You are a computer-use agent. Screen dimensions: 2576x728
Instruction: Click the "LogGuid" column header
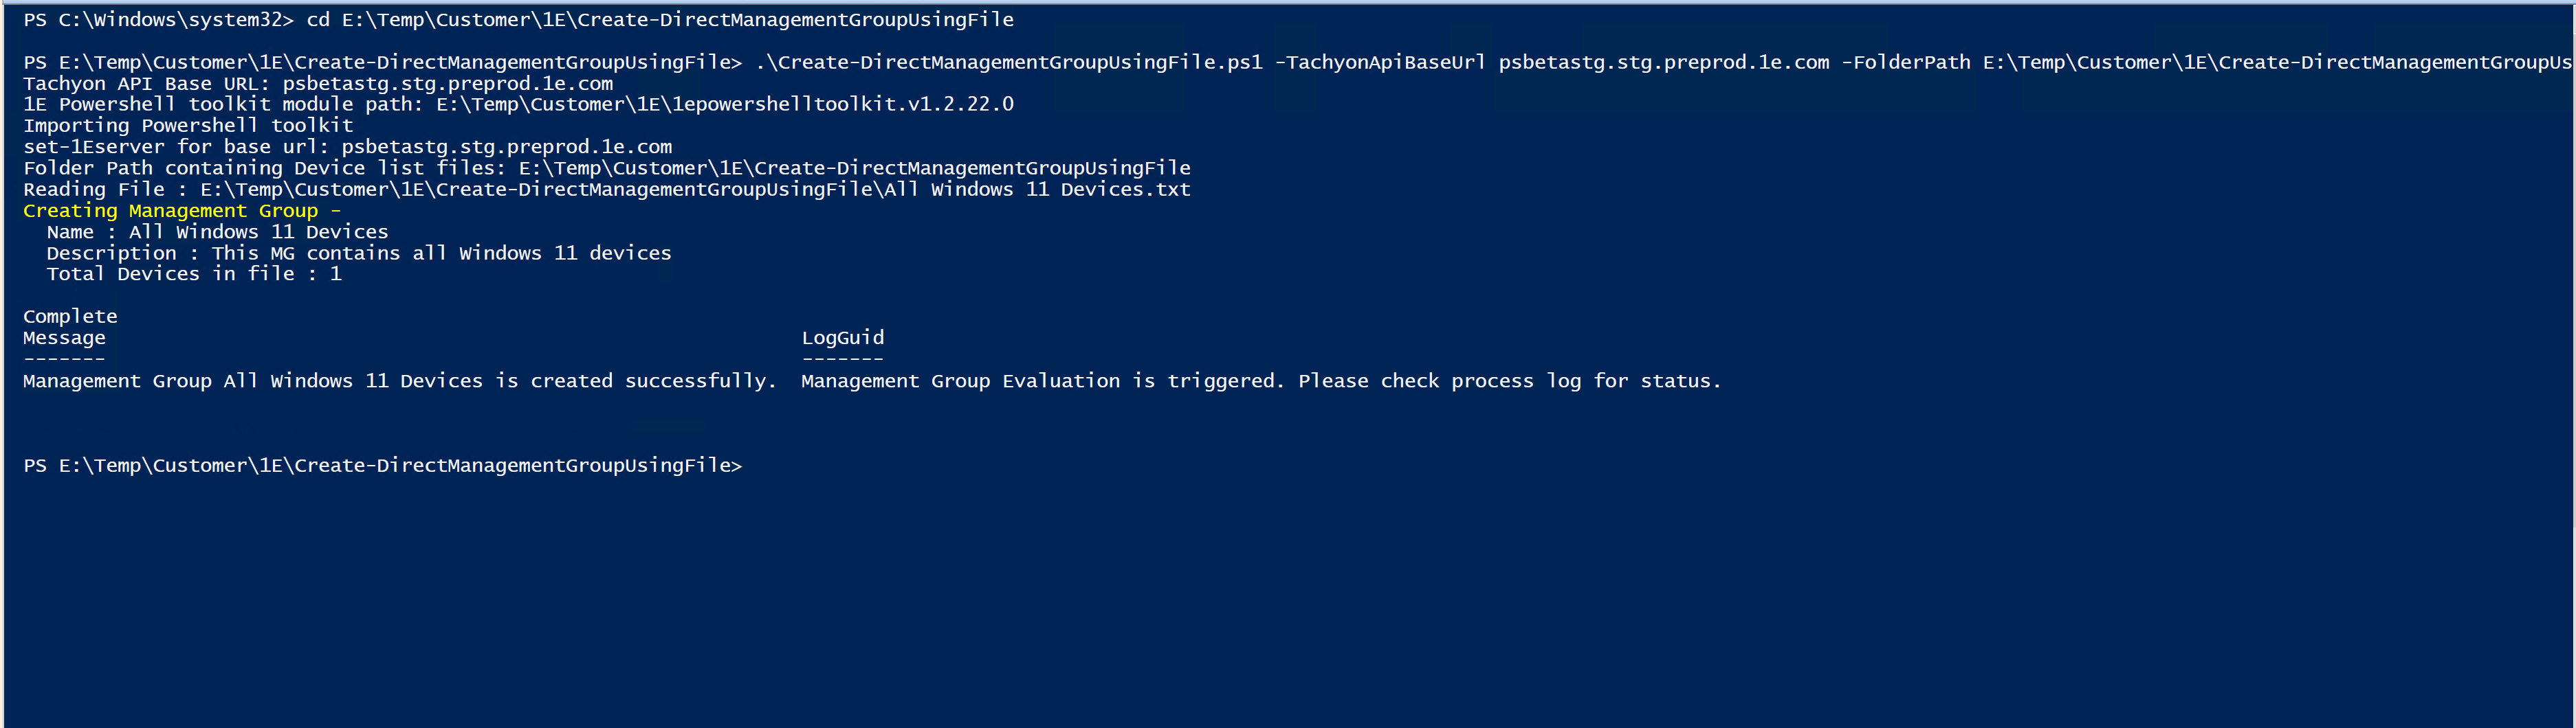tap(842, 337)
